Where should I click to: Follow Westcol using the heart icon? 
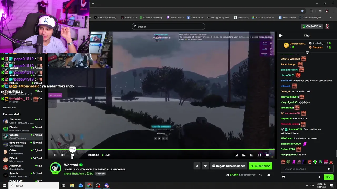205,166
